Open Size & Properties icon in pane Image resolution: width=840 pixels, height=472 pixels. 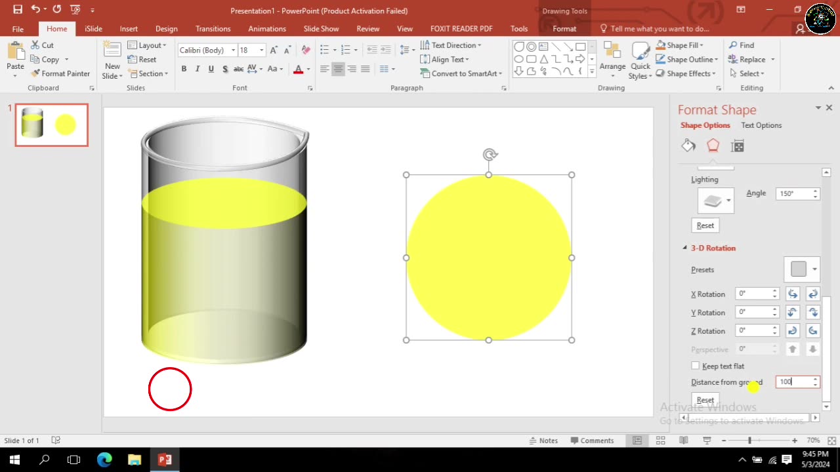click(738, 146)
